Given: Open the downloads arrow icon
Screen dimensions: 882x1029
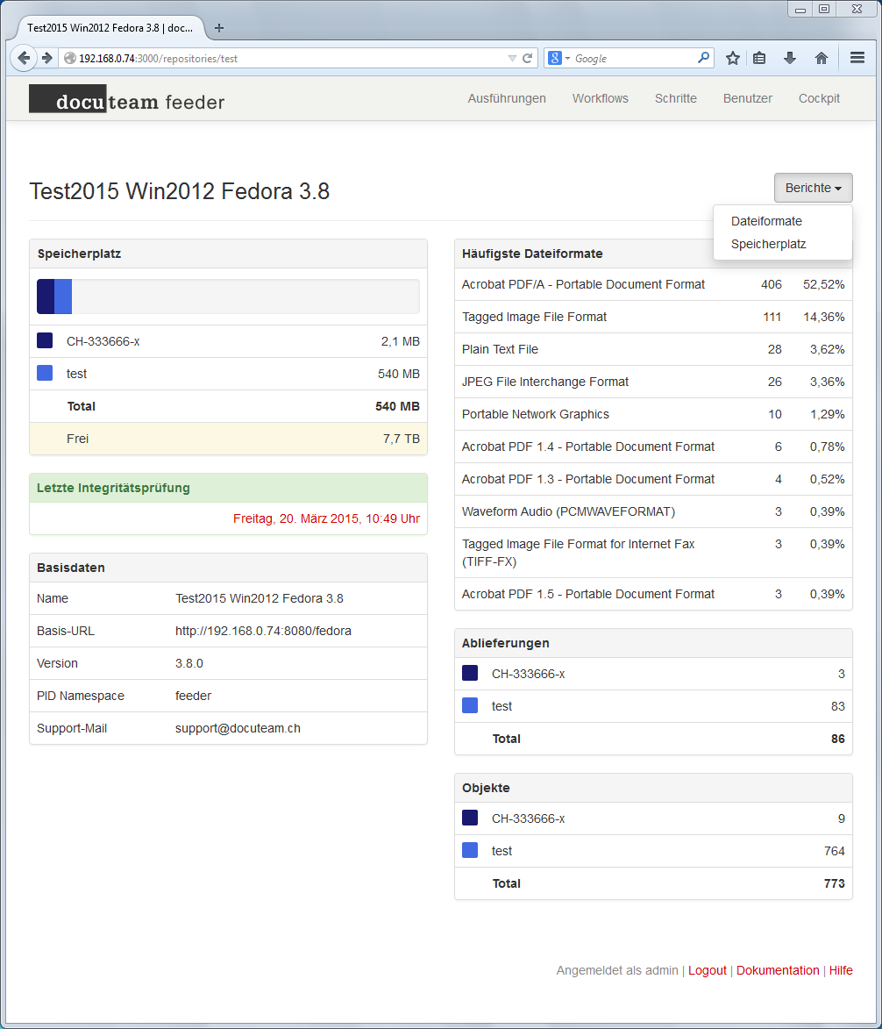Looking at the screenshot, I should coord(790,59).
